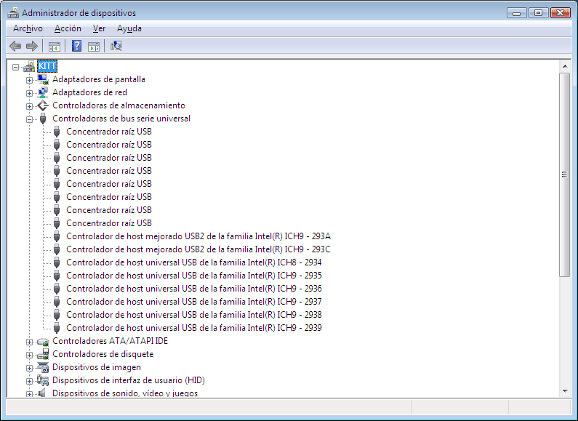This screenshot has width=578, height=421.
Task: Click the Controladores de disquete floppy icon
Action: click(x=43, y=354)
